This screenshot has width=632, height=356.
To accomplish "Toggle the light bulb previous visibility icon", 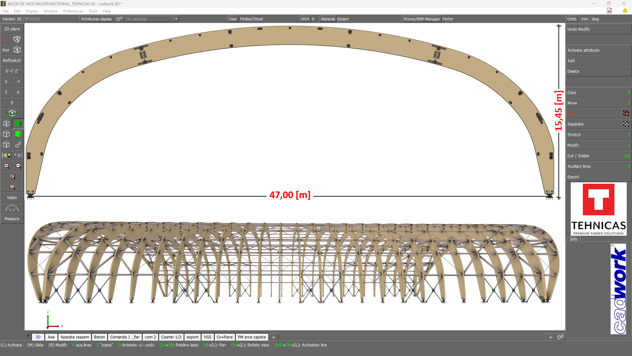I will point(6,155).
